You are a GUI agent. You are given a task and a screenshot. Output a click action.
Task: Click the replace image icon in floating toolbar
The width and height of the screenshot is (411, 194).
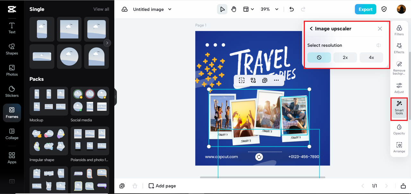253,80
